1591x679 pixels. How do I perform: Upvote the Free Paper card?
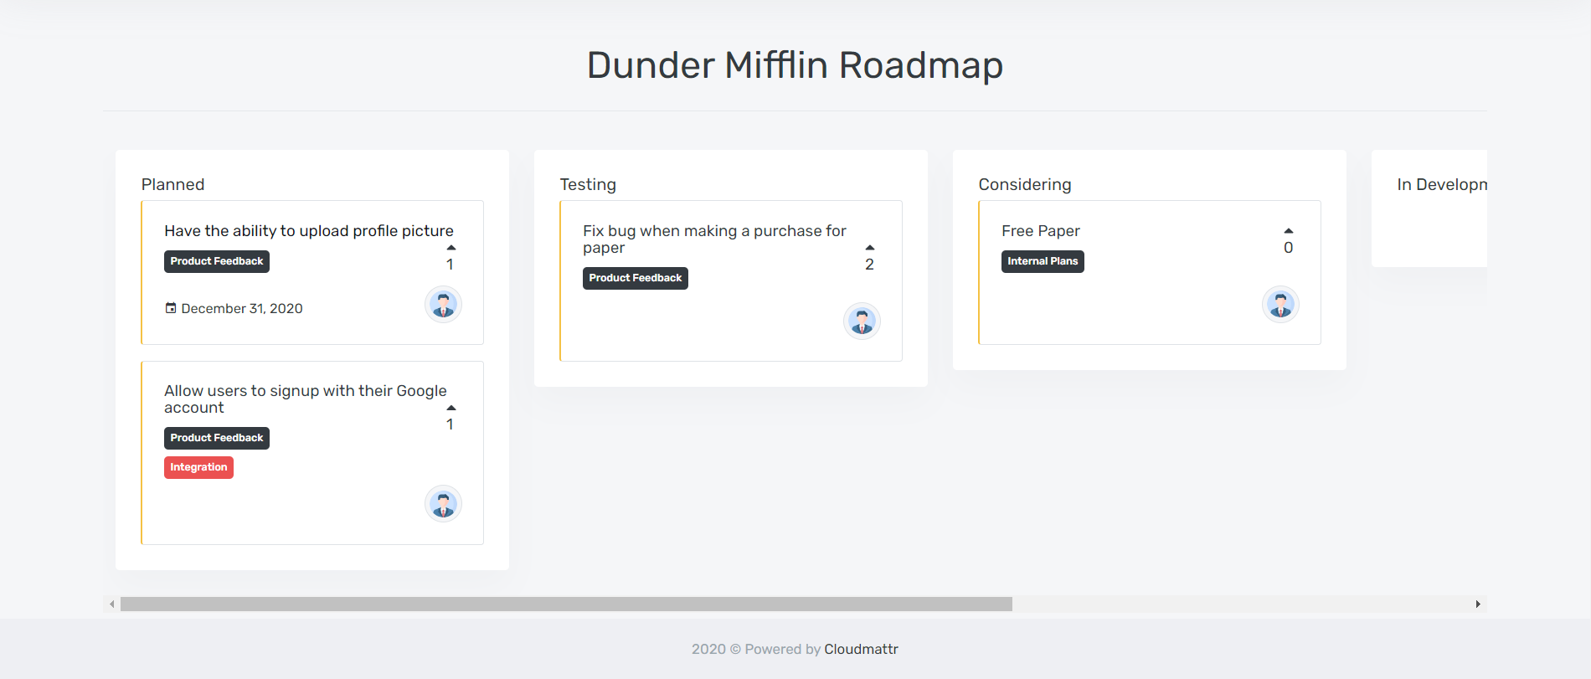click(x=1288, y=231)
